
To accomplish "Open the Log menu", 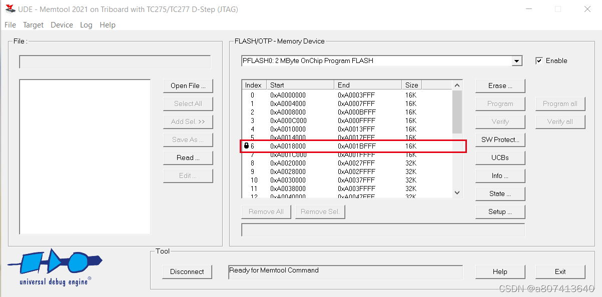I will [86, 25].
